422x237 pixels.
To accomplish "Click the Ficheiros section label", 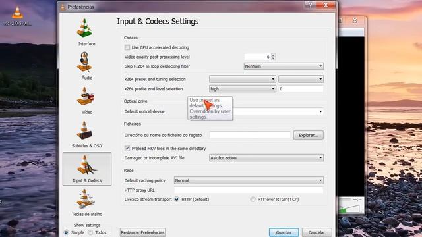I will click(132, 124).
